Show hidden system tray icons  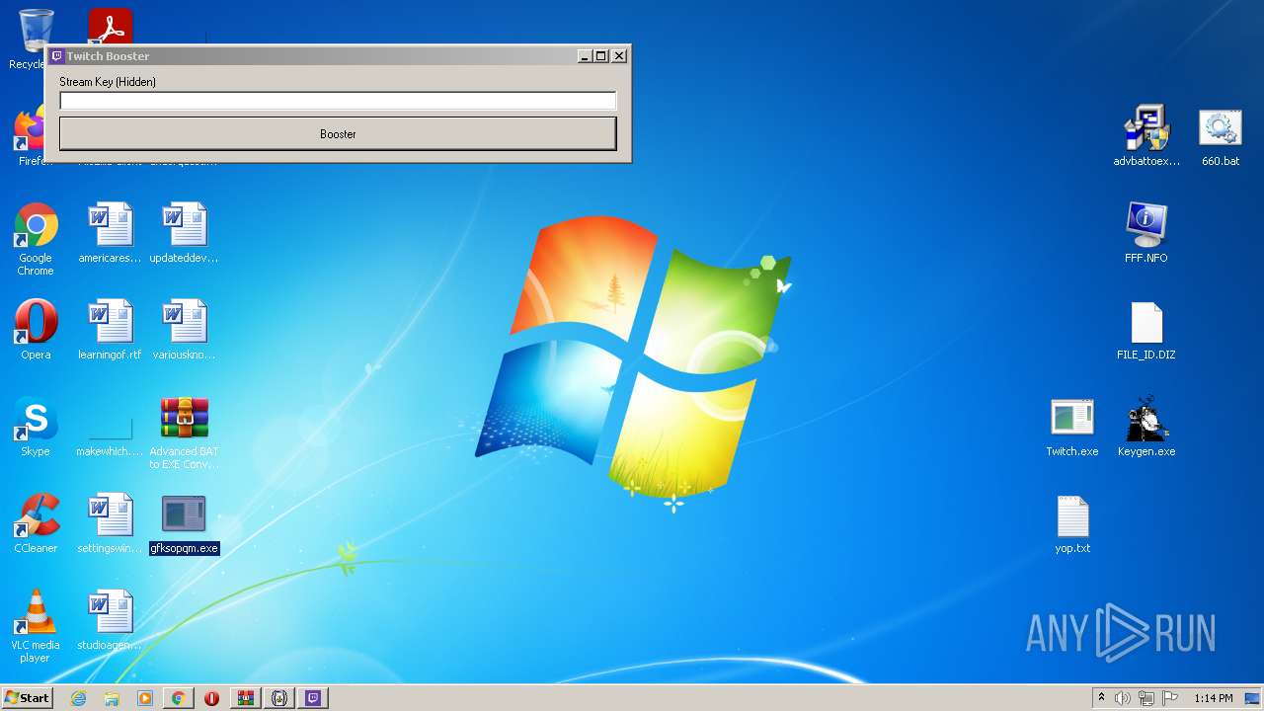click(1101, 698)
